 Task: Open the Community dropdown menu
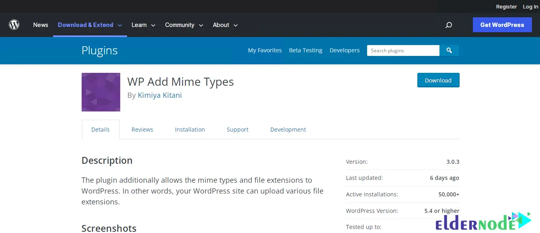coord(184,25)
